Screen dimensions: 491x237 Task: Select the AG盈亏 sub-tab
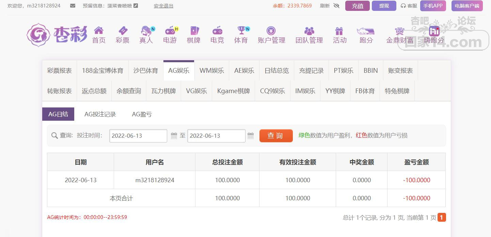142,114
